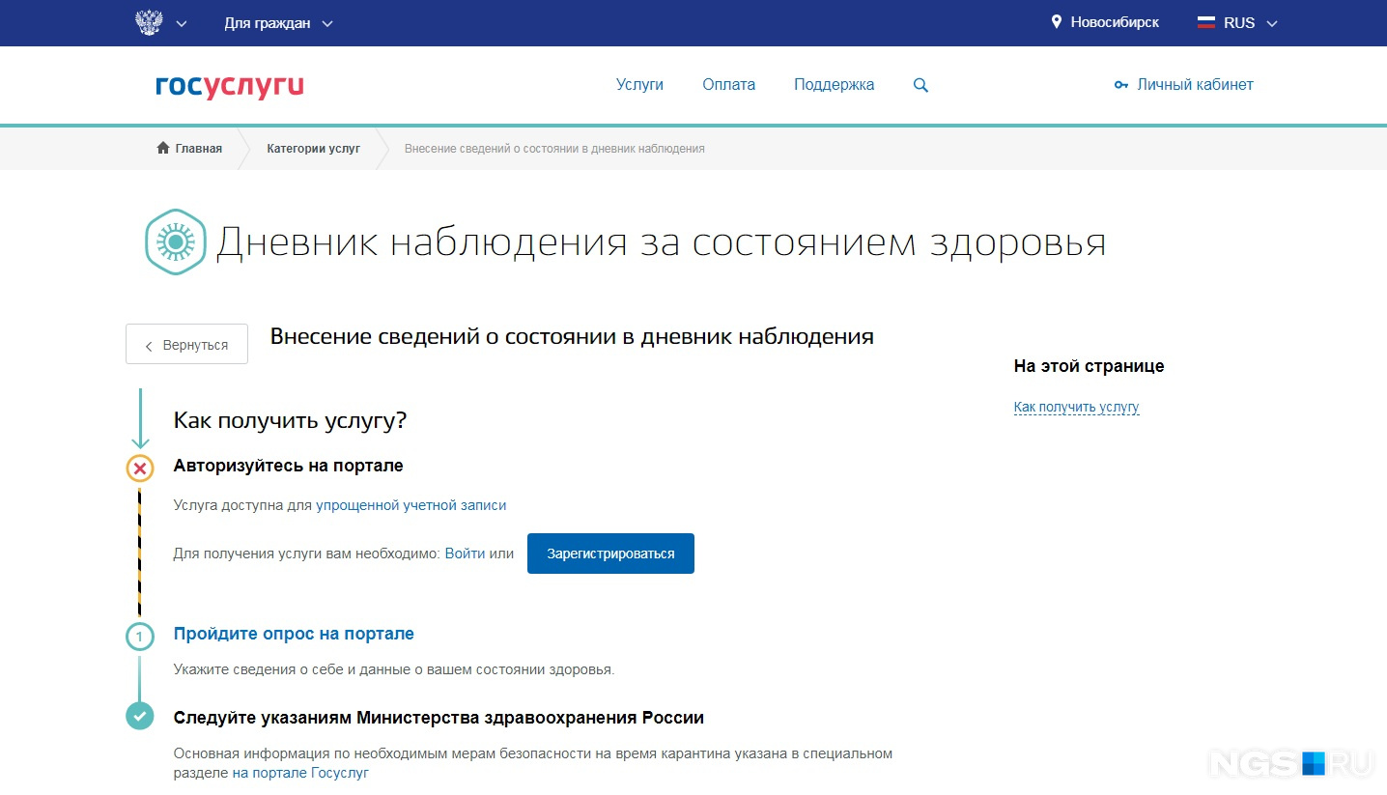Click the Войти link
Viewport: 1387px width, 795px height.
[465, 554]
